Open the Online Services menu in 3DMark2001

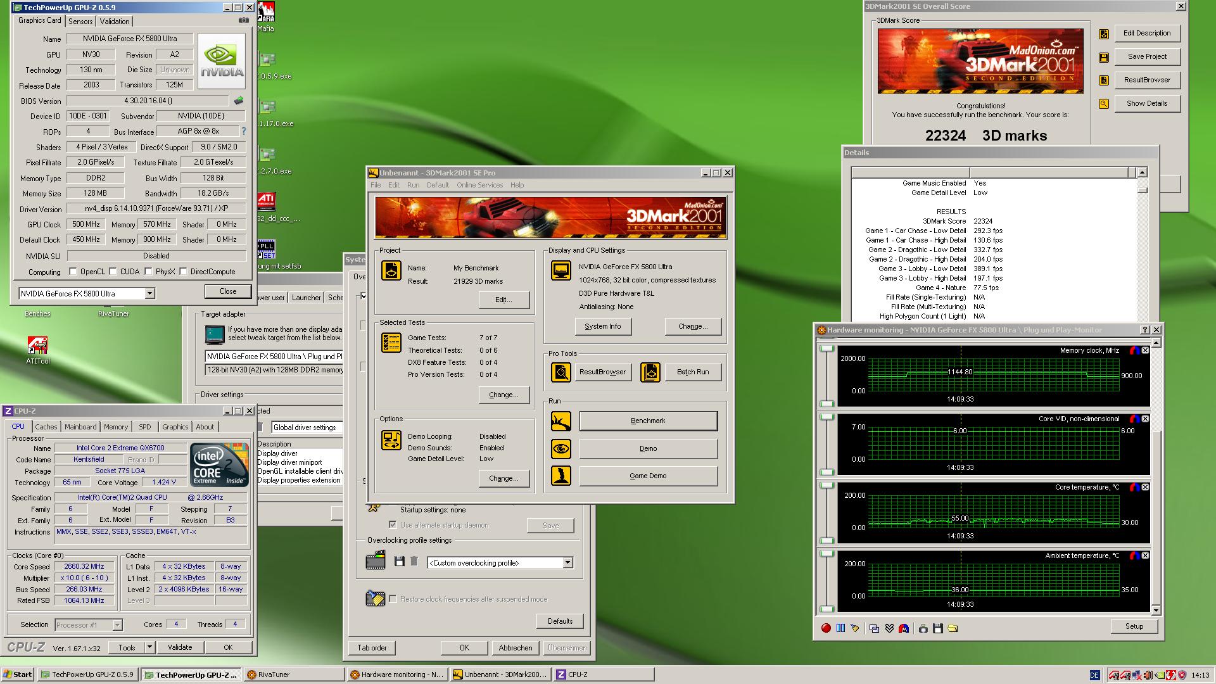(x=479, y=185)
